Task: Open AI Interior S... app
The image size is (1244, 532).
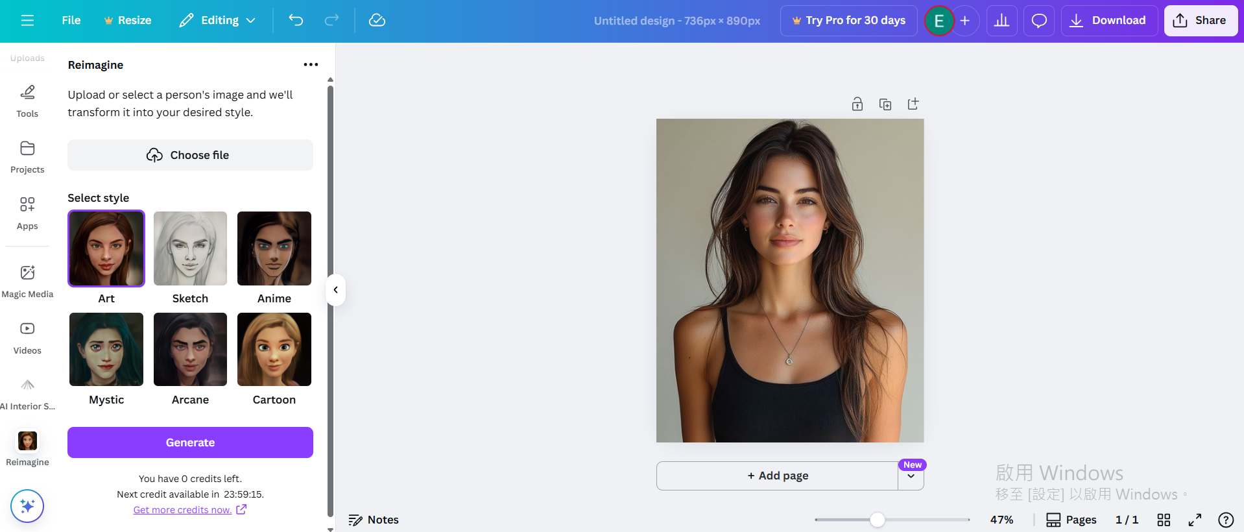Action: tap(27, 394)
